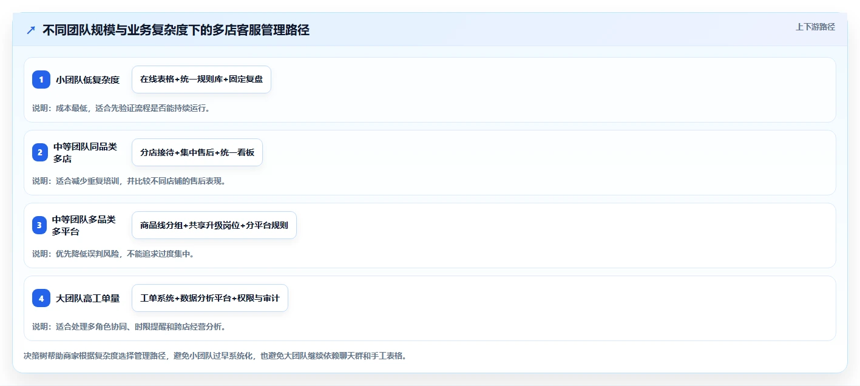This screenshot has width=860, height=386.
Task: Click the note 说明：成本最低，适合先验证流程是否能持续运行。
Action: pos(121,108)
